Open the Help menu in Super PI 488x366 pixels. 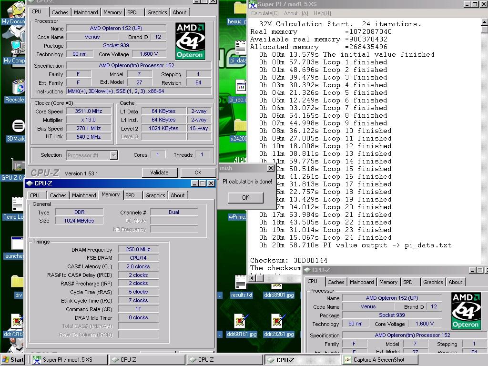322,13
